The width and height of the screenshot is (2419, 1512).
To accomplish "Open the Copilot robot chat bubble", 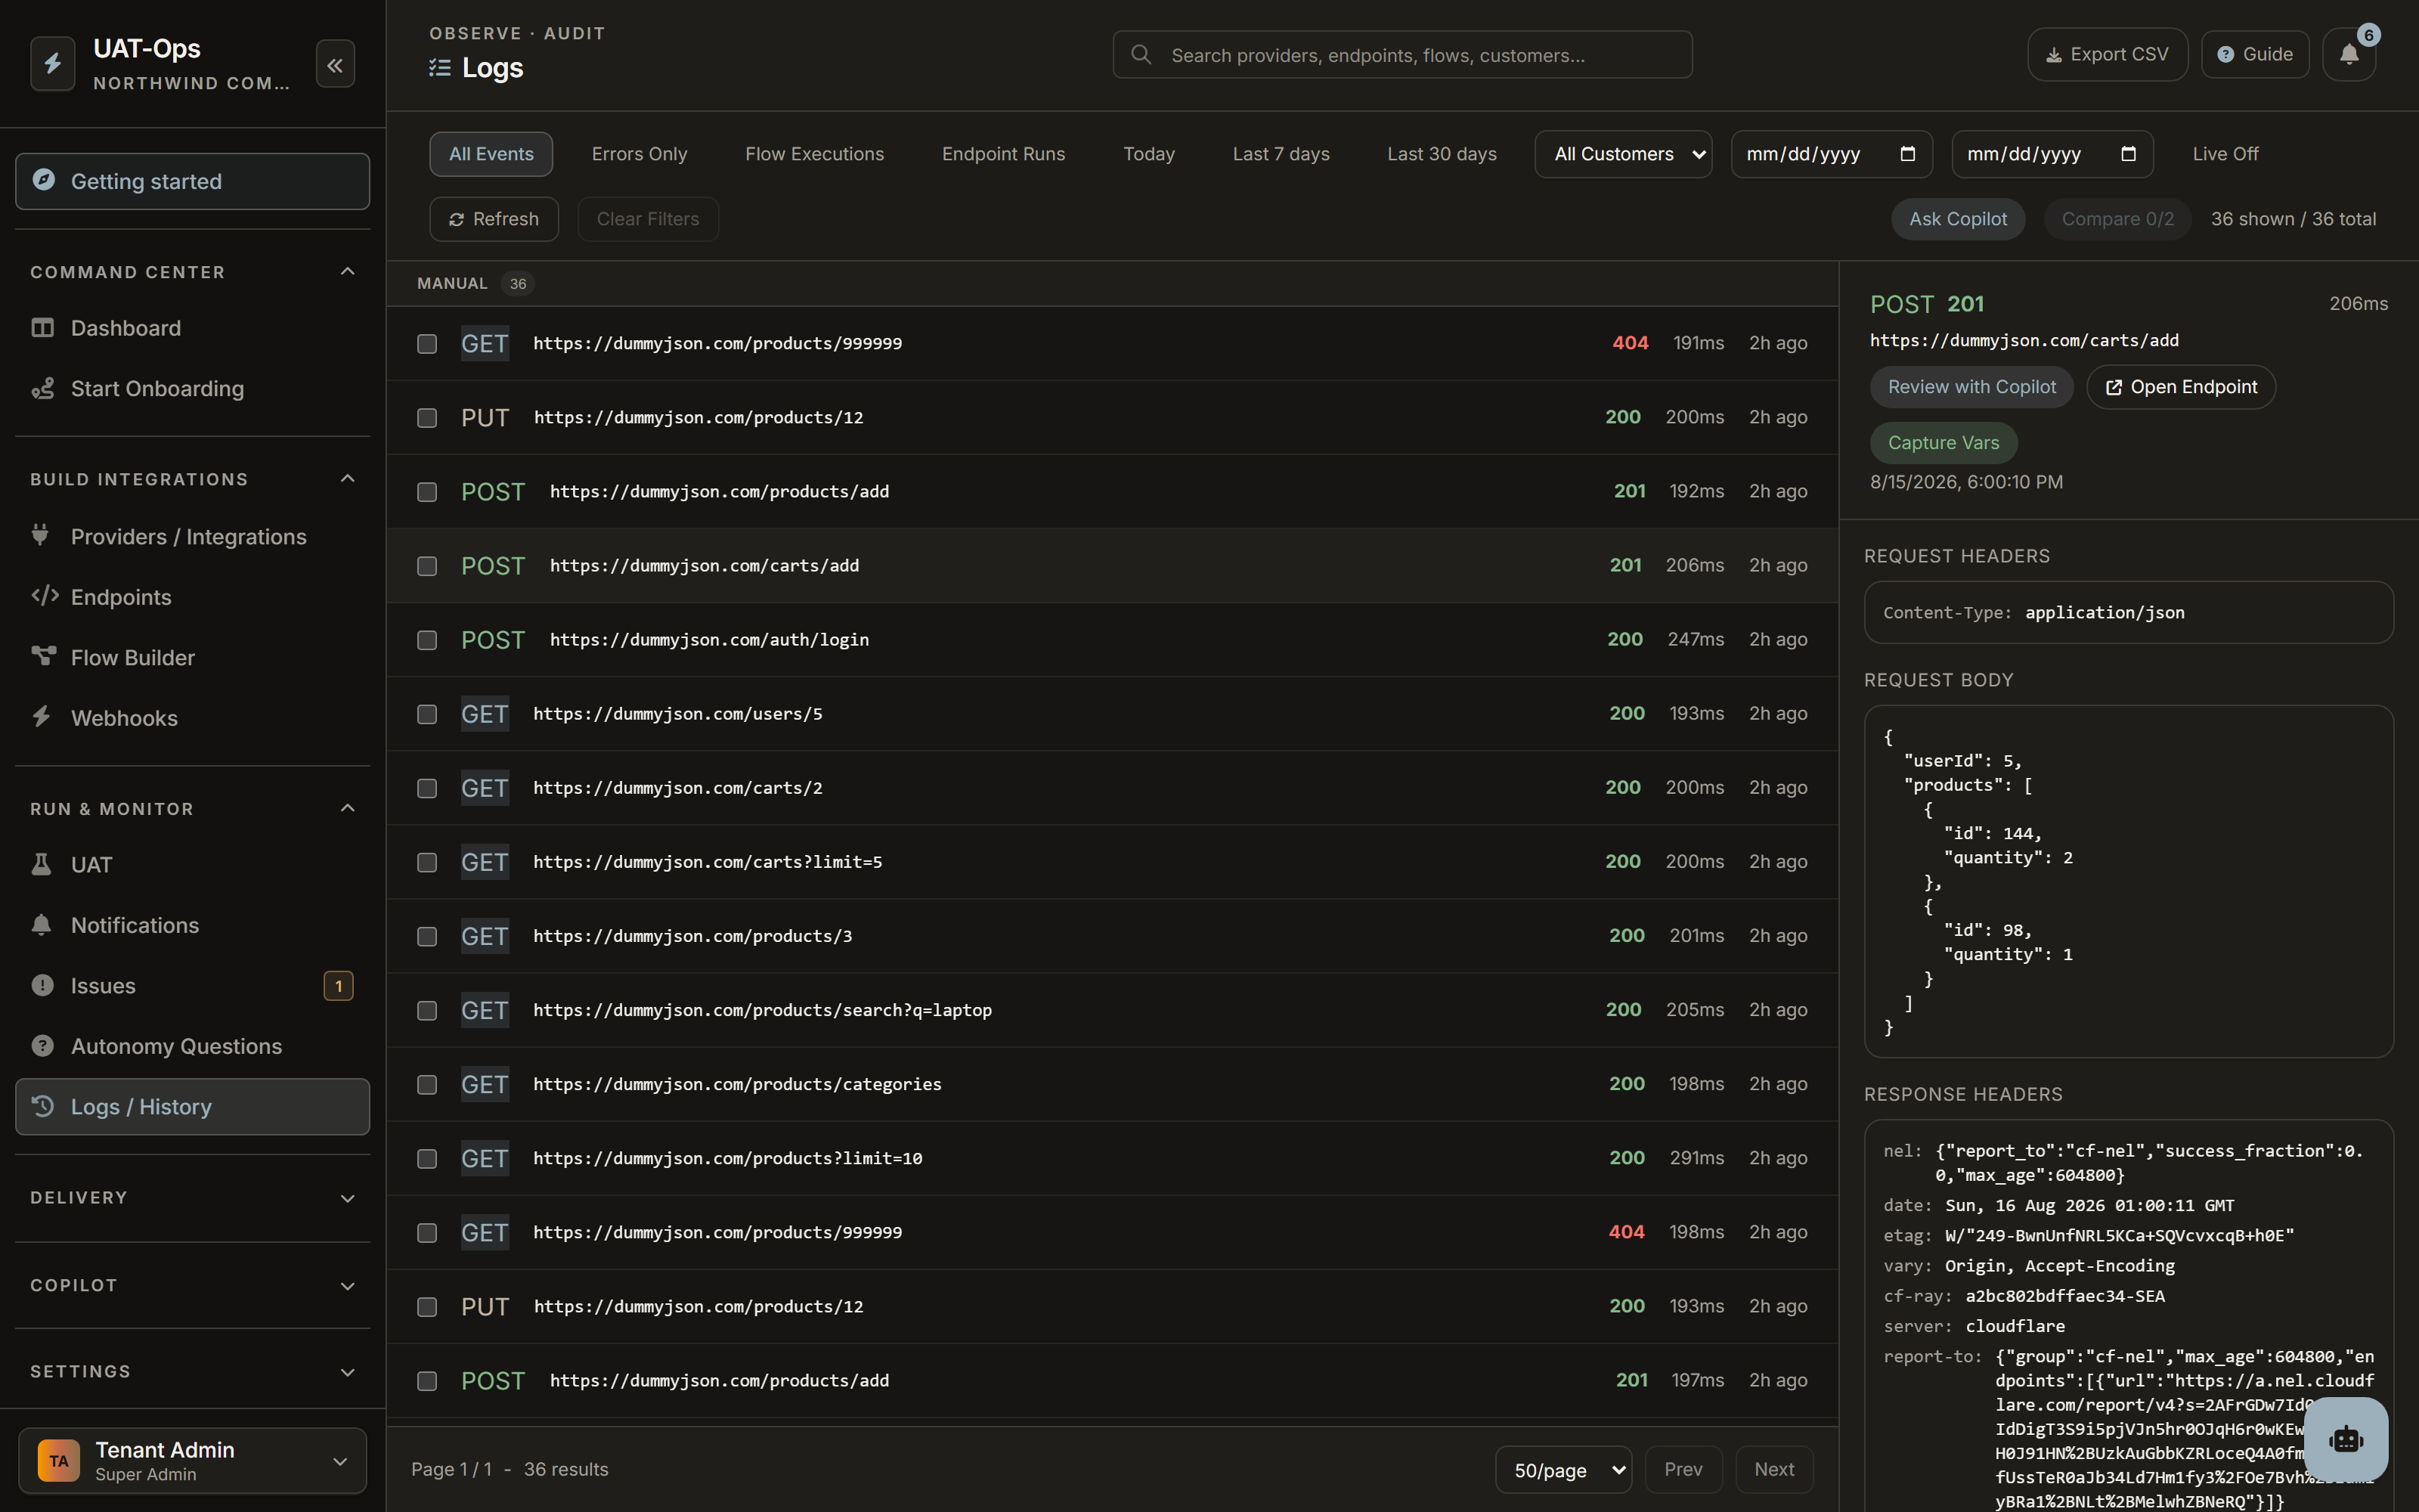I will (x=2346, y=1439).
